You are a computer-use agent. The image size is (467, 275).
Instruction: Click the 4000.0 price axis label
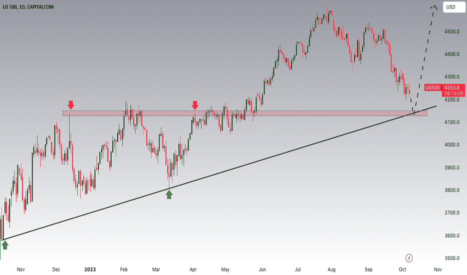452,145
